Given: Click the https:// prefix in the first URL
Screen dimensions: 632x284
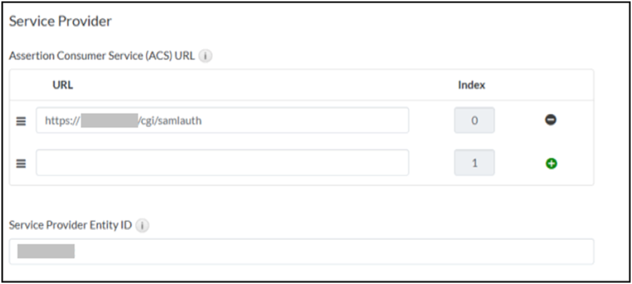Looking at the screenshot, I should (x=62, y=120).
